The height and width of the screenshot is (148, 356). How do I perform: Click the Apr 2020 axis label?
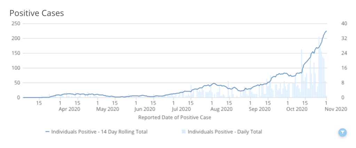click(x=70, y=109)
